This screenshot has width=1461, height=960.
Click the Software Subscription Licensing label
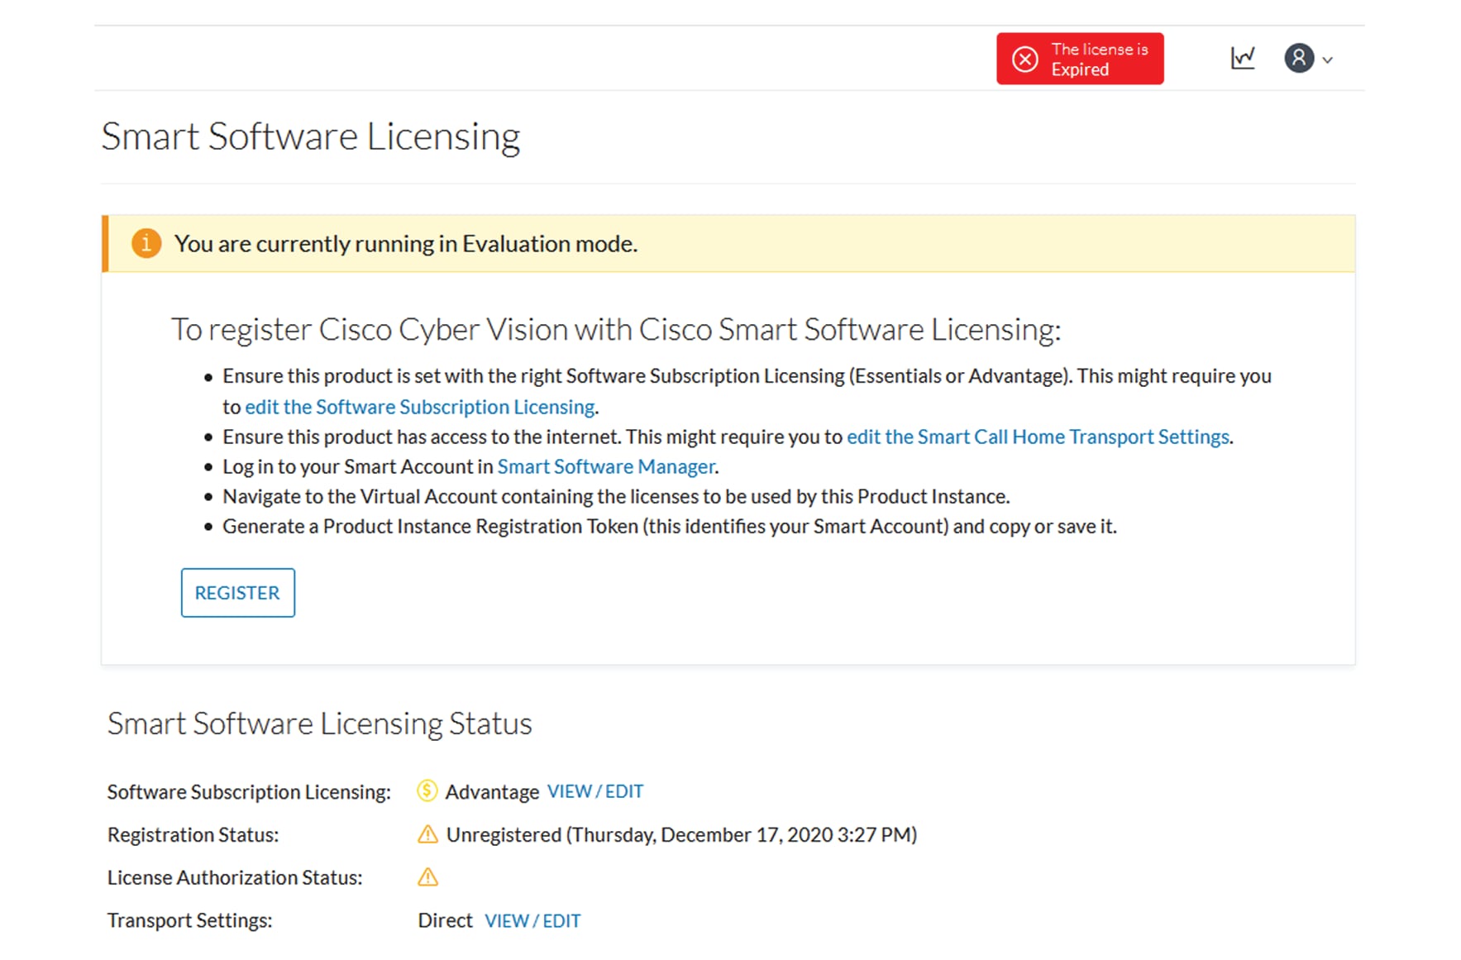[x=249, y=792]
